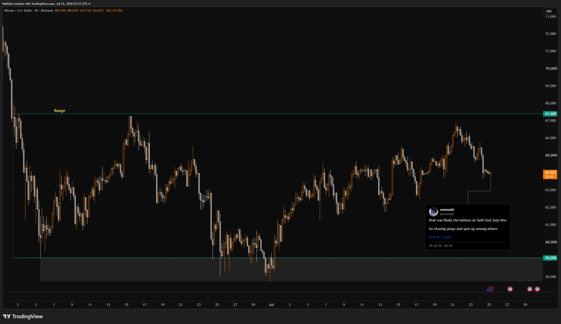Click the +66 (+0.10%) change value
Screen dimensions: 561x324
coord(113,10)
